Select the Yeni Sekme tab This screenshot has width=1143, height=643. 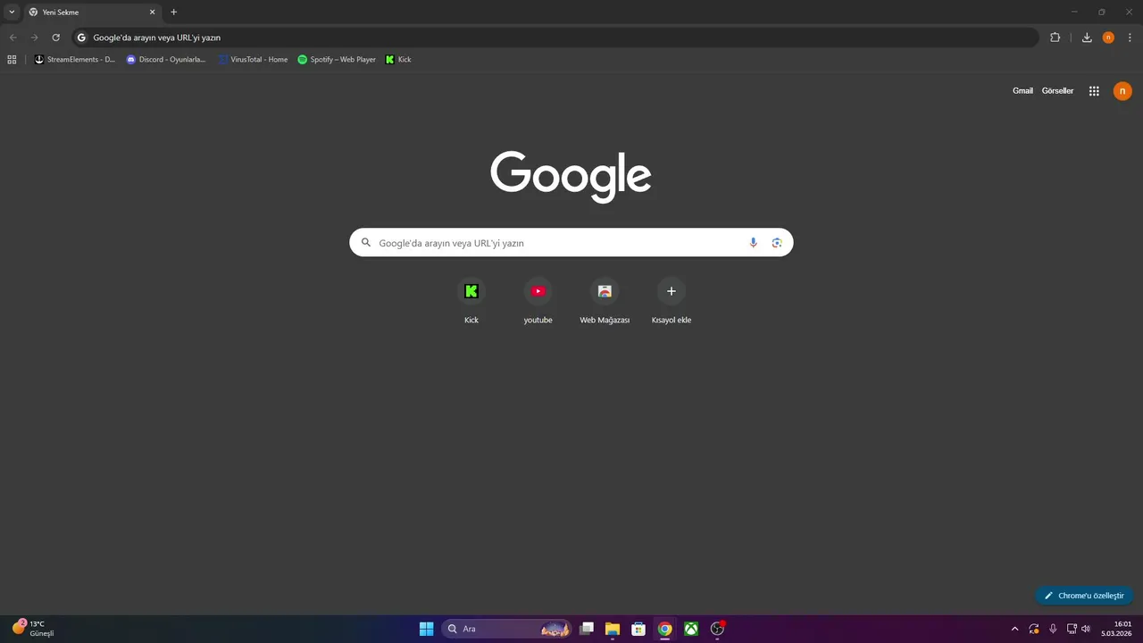(x=92, y=13)
